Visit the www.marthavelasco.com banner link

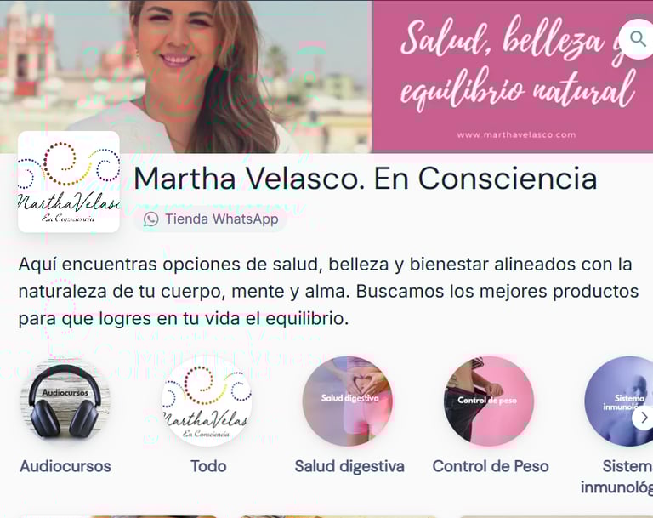516,134
